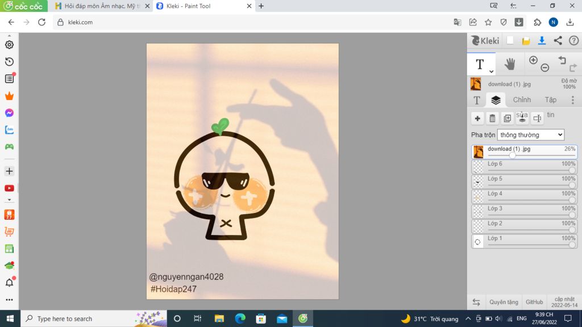Open Kleki help question mark
Viewport: 582px width, 327px height.
coord(574,41)
